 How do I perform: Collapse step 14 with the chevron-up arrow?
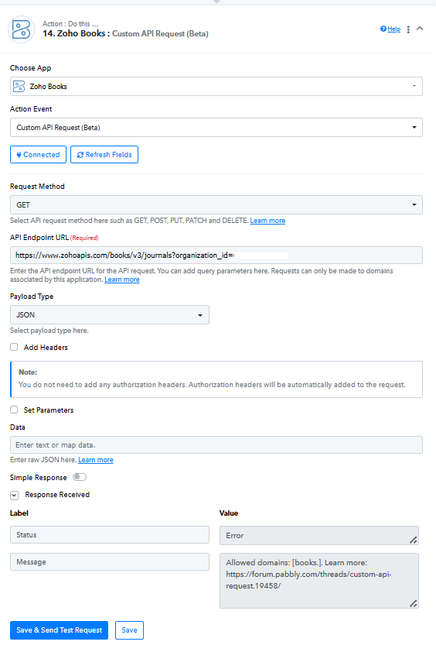[420, 29]
